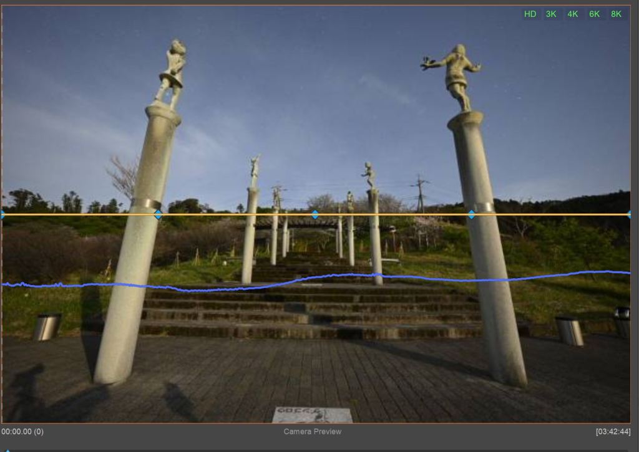Click the statue atop the left pillar

tap(173, 72)
